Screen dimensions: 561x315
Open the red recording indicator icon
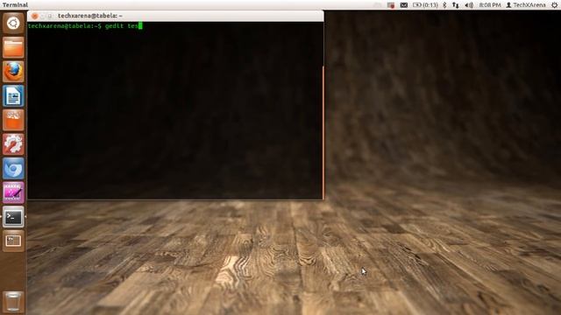point(391,5)
